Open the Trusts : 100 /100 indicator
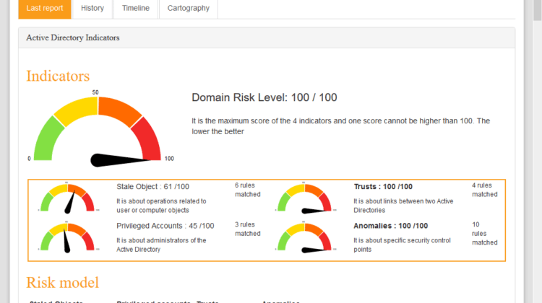The height and width of the screenshot is (303, 542). click(383, 187)
